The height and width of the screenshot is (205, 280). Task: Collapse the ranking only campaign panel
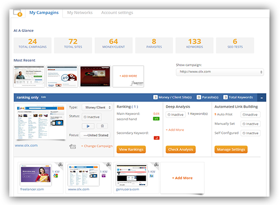pos(262,98)
